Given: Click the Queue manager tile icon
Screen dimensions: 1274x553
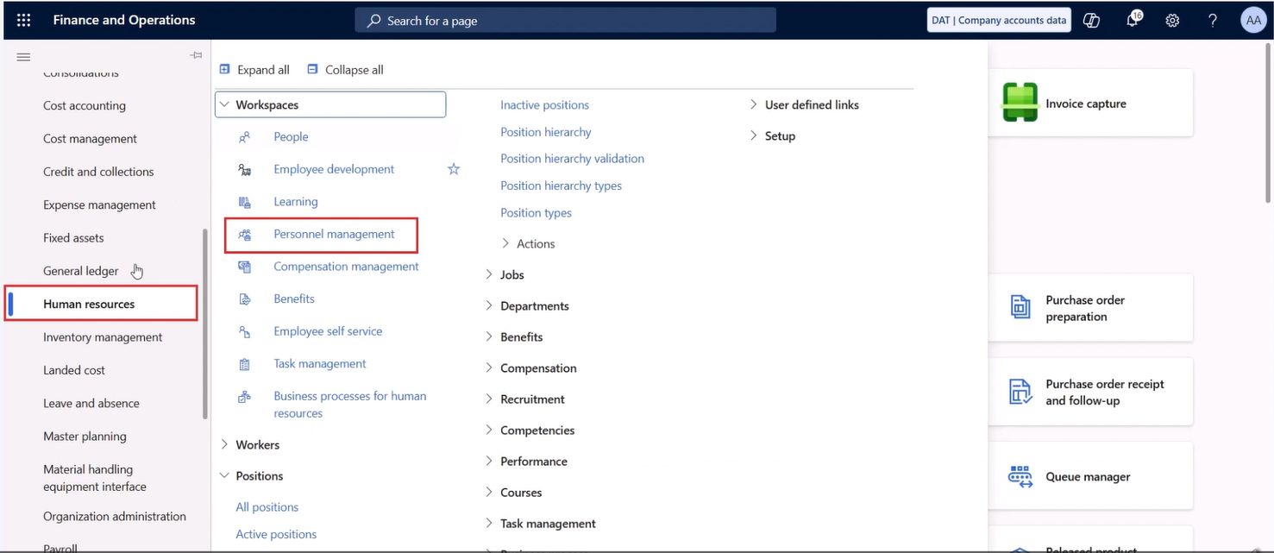Looking at the screenshot, I should [1020, 476].
